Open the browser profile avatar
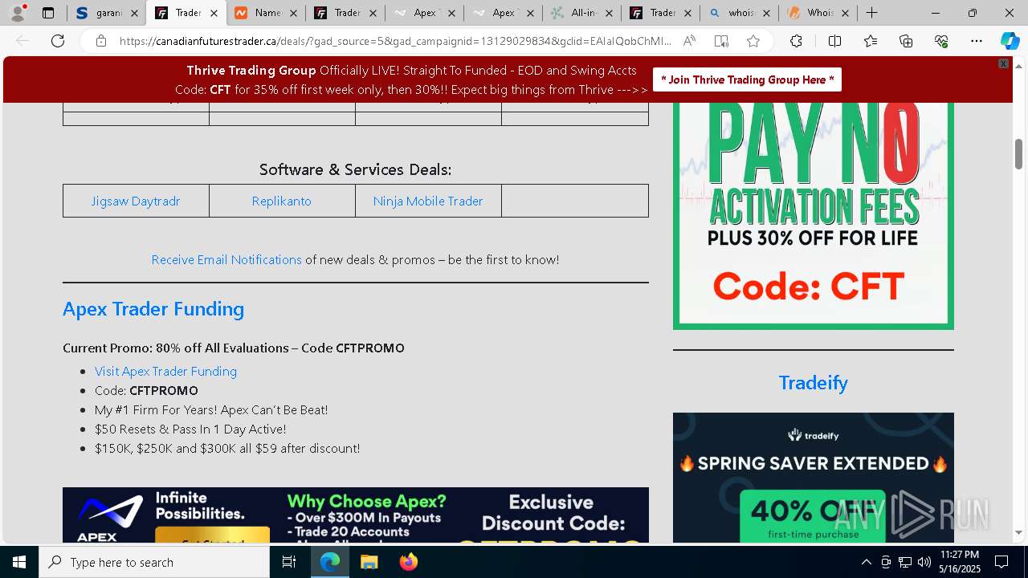Viewport: 1028px width, 578px height. pyautogui.click(x=18, y=13)
